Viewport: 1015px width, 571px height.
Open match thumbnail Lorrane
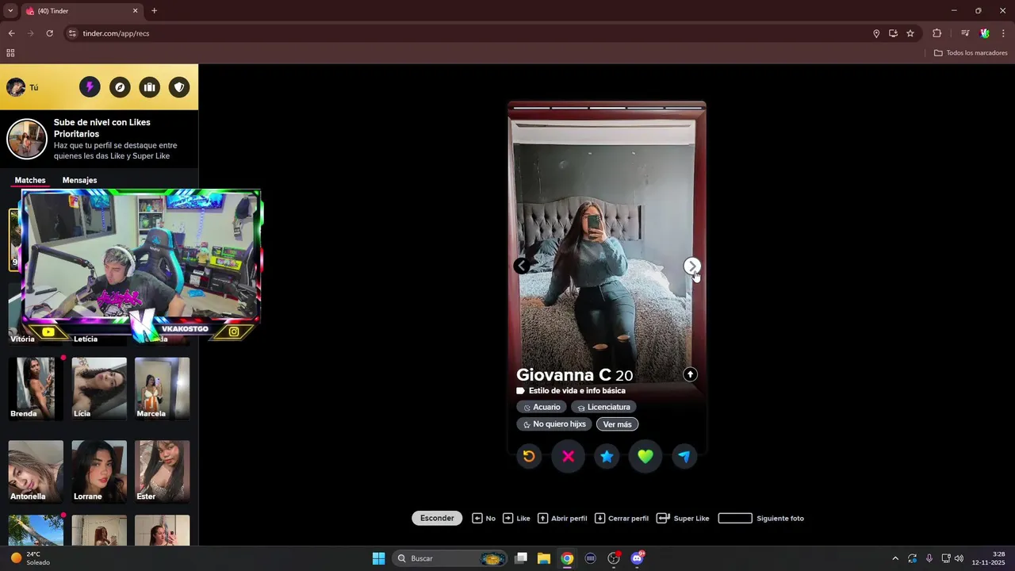pos(99,471)
